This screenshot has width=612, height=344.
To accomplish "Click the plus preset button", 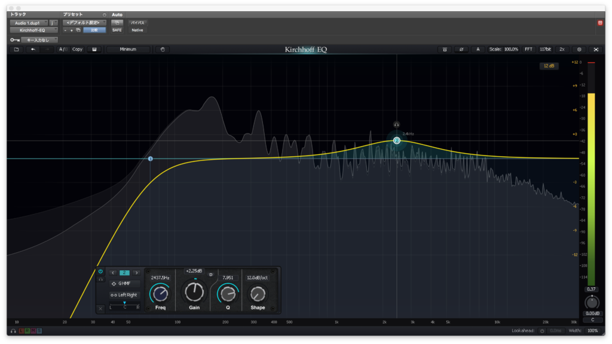I will click(x=72, y=30).
